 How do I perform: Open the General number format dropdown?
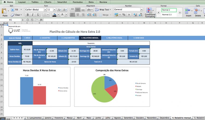pos(142,9)
